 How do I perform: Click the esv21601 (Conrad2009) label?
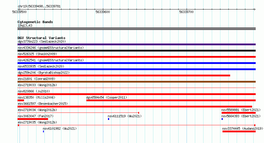36,79
